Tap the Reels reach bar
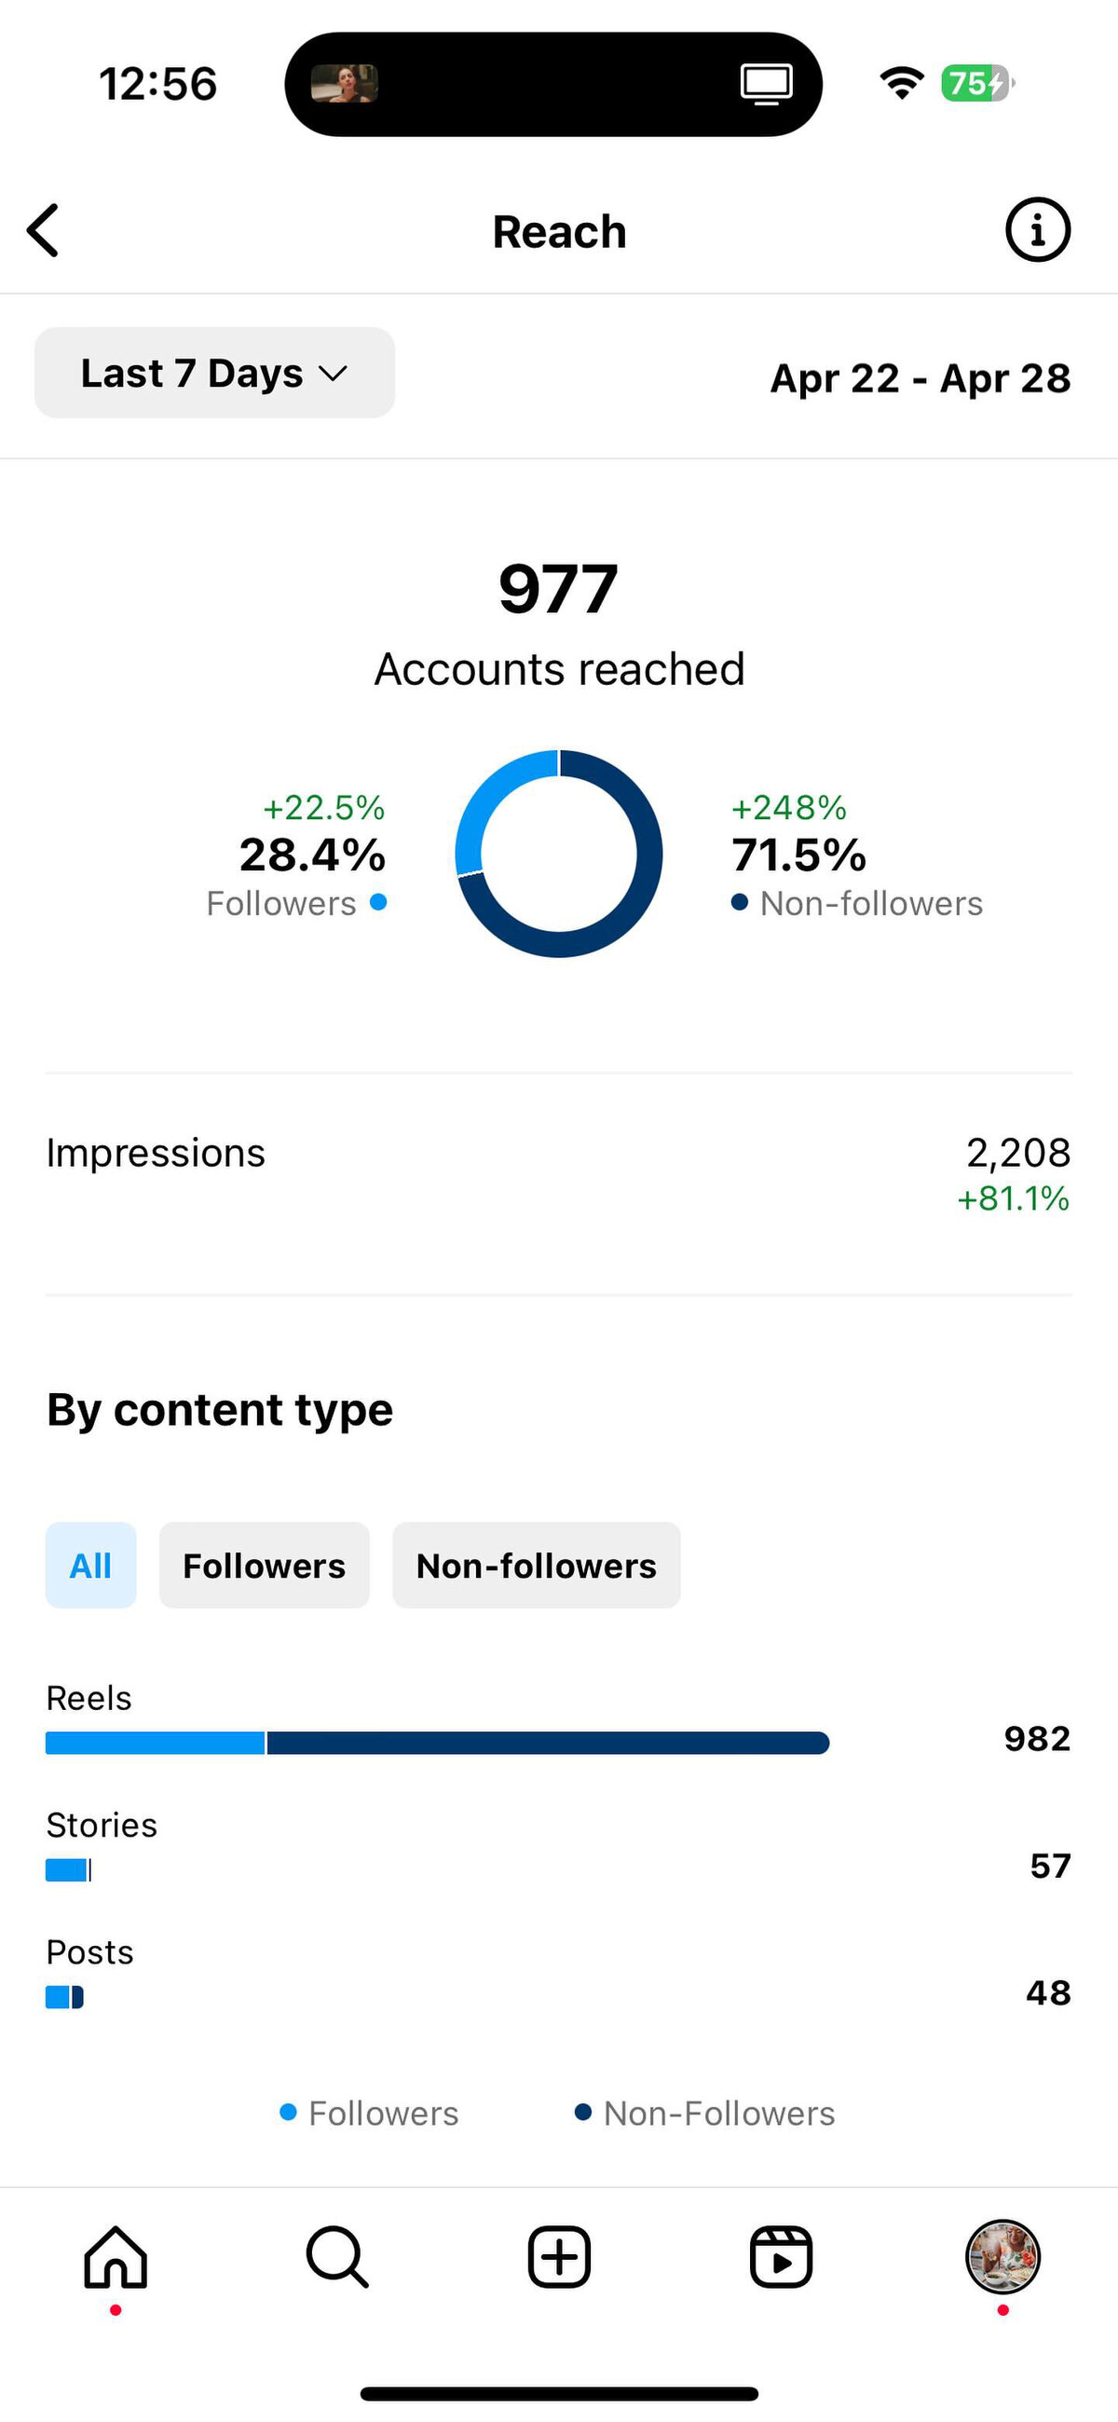1118x2422 pixels. click(x=437, y=1743)
